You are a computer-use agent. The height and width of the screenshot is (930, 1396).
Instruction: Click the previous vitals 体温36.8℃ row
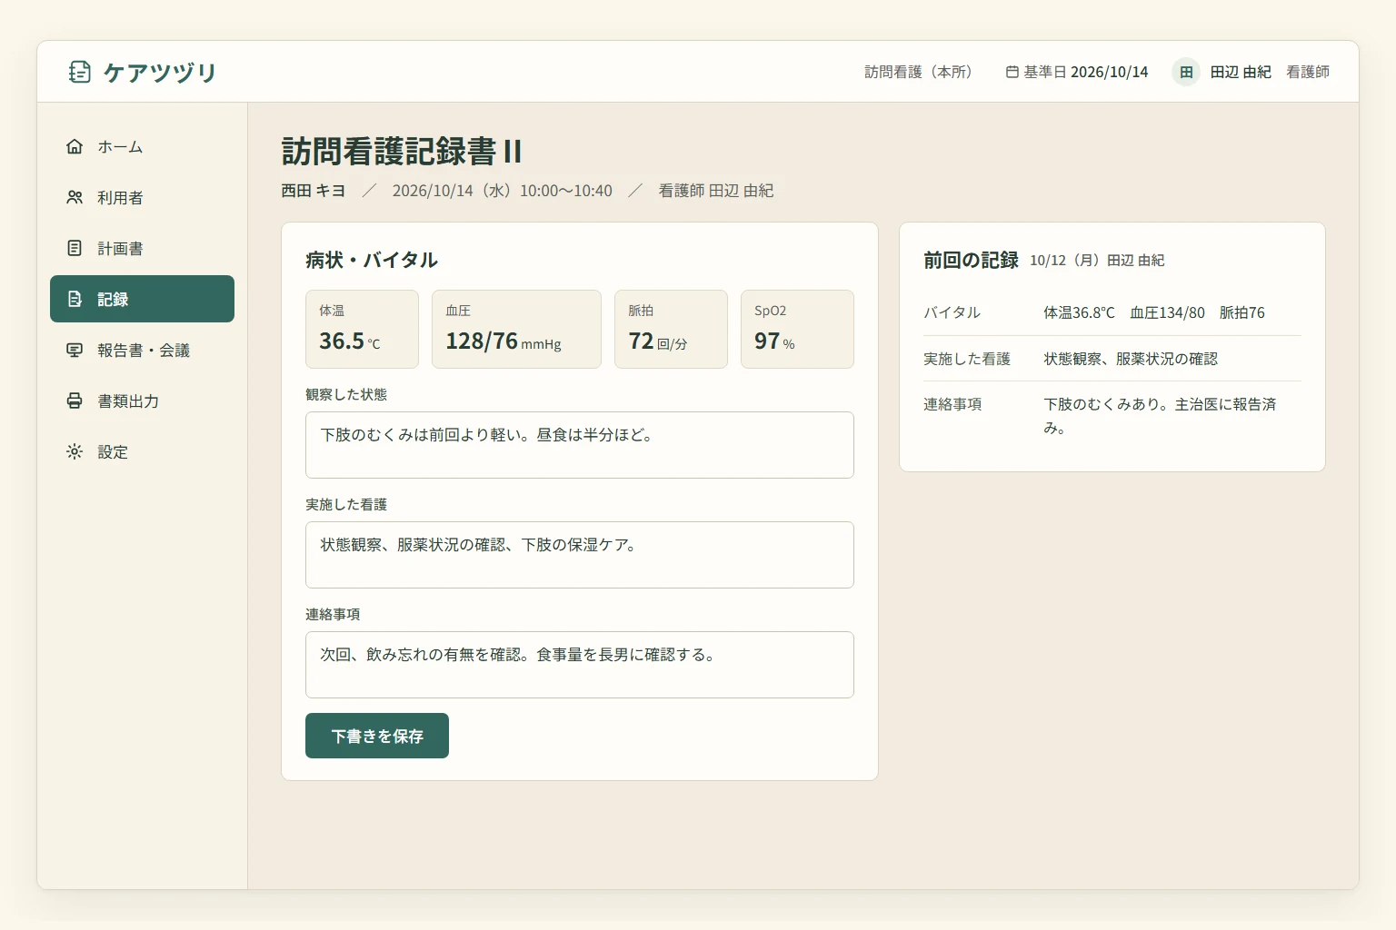tap(1112, 312)
